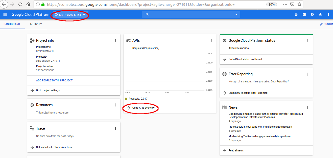Click 'Requests: 0.017' legend text
Screen dimensions: 333x158
138,99
